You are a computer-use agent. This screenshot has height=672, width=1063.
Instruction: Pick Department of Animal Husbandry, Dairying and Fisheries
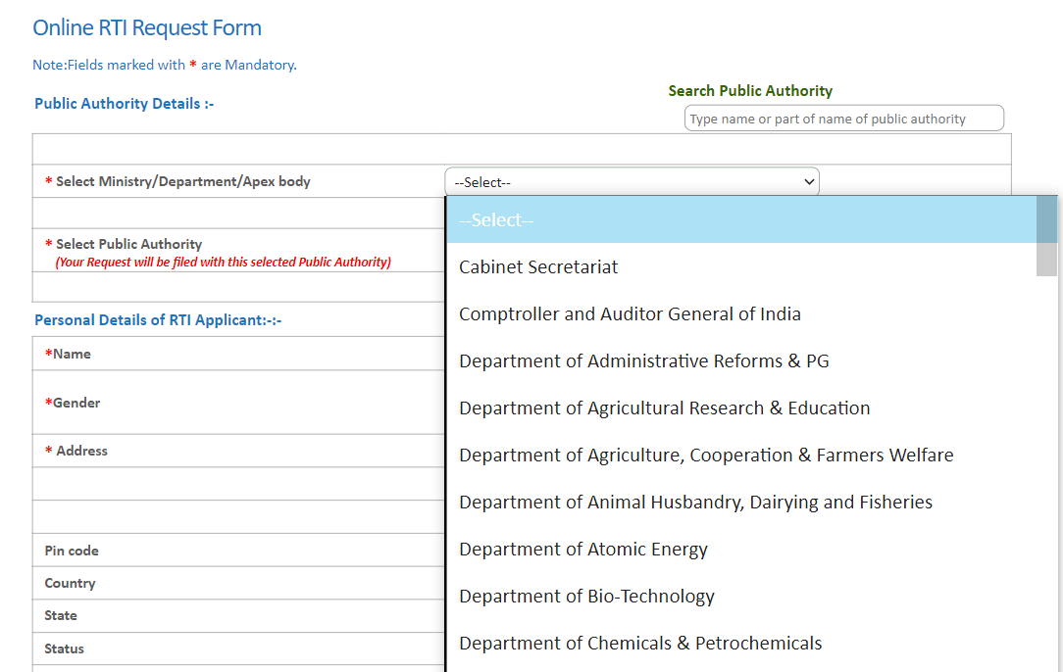[x=695, y=503]
